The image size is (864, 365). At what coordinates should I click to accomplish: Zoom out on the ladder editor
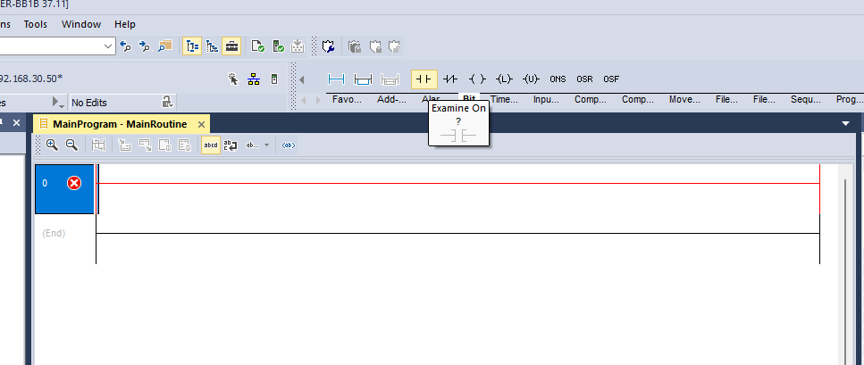[x=71, y=145]
